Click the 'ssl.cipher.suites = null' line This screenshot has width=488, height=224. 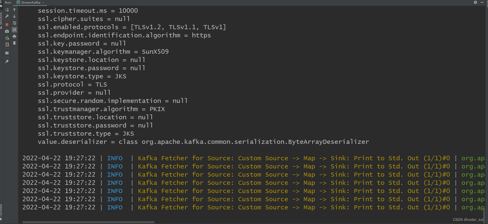[x=84, y=19]
